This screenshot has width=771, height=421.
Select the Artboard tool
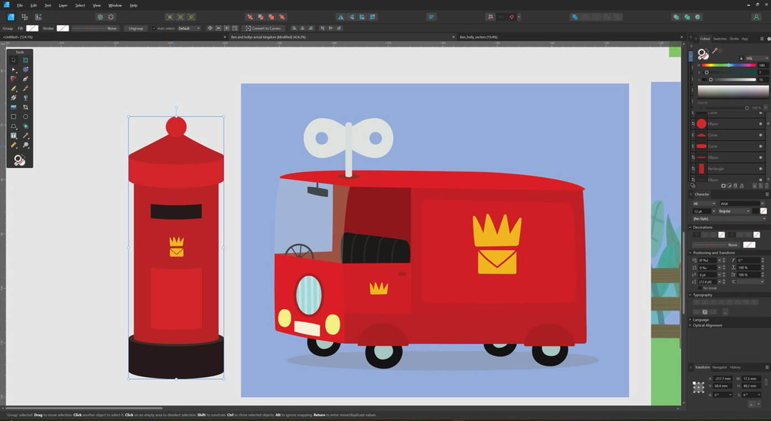(x=25, y=60)
